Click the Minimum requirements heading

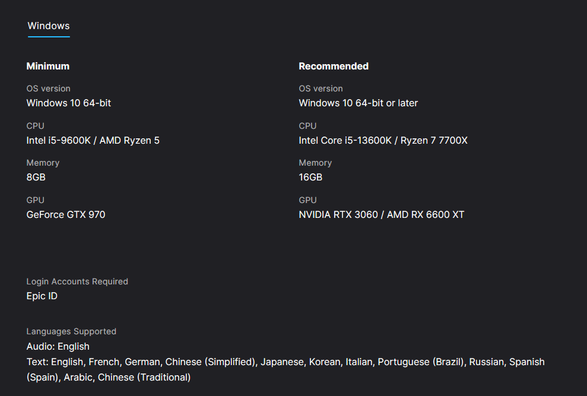(48, 66)
